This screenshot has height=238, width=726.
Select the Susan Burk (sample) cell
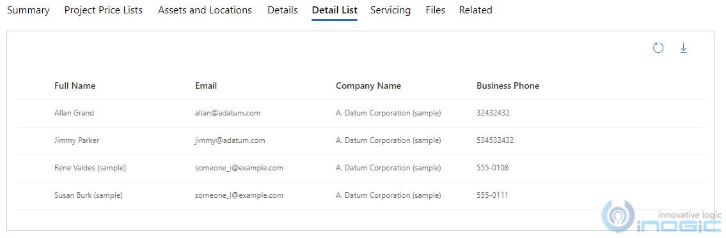click(x=88, y=195)
